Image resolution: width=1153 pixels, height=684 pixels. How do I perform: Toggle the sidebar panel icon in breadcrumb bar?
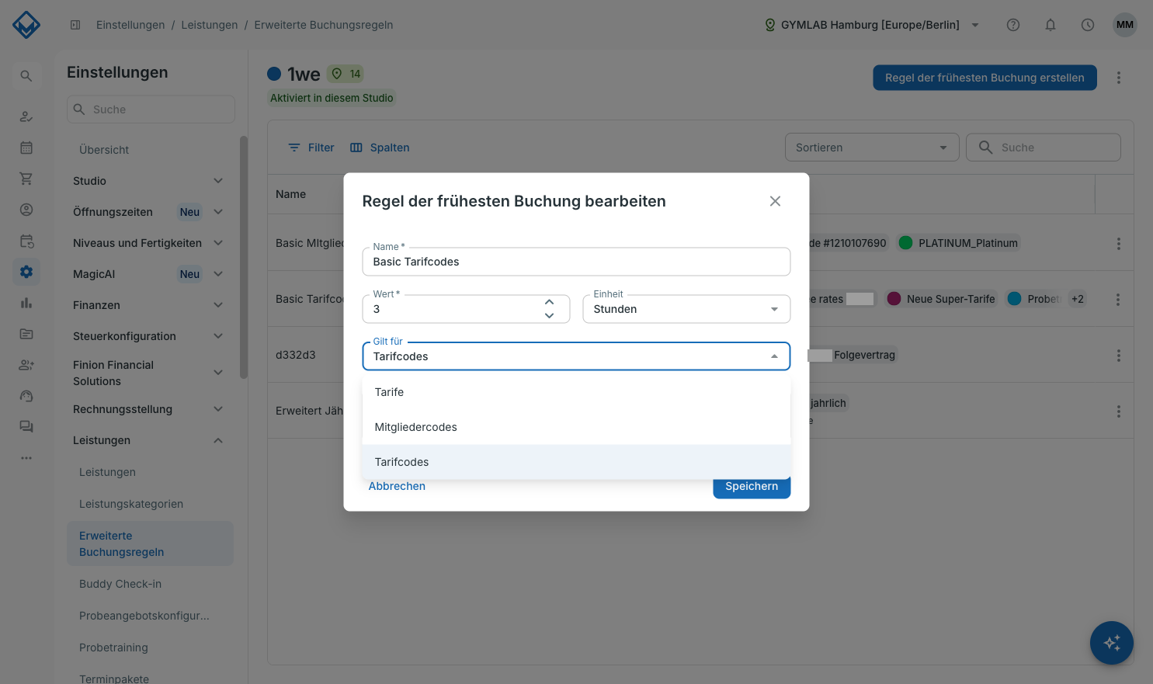point(75,25)
